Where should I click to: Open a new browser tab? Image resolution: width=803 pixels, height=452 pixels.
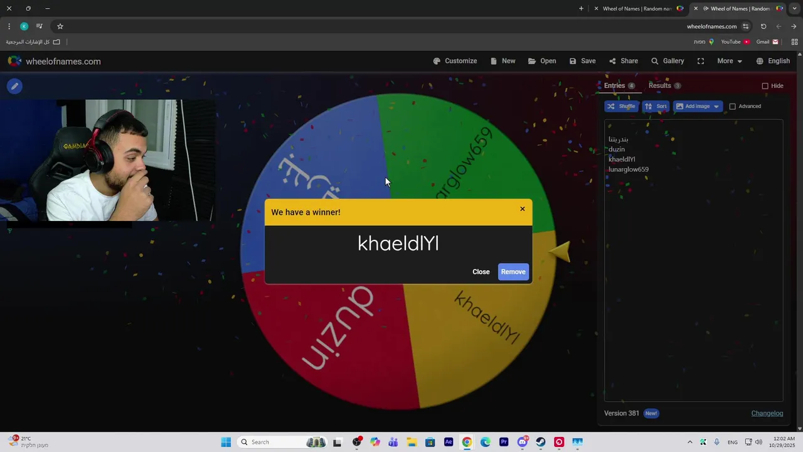tap(581, 9)
